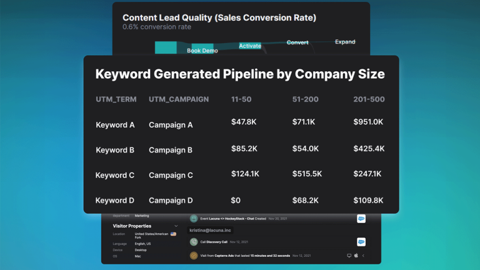The height and width of the screenshot is (270, 480).
Task: Expand the Capterra Ads visit row arrow
Action: pyautogui.click(x=363, y=255)
